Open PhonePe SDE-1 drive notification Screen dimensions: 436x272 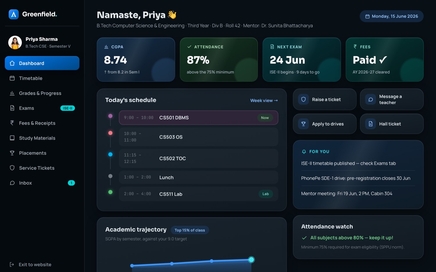[x=358, y=178]
